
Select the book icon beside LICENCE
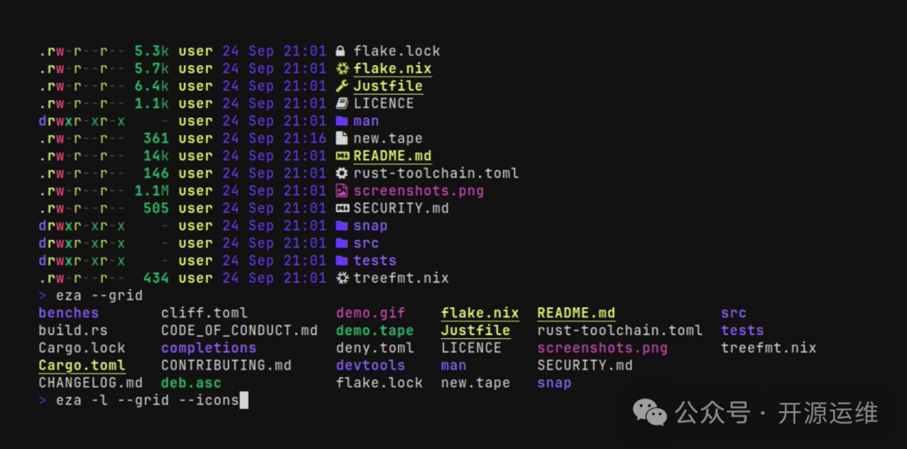coord(341,104)
